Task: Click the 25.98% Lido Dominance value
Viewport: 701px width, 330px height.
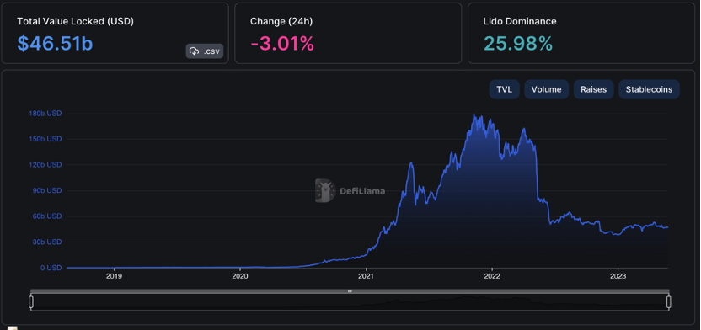Action: point(518,43)
